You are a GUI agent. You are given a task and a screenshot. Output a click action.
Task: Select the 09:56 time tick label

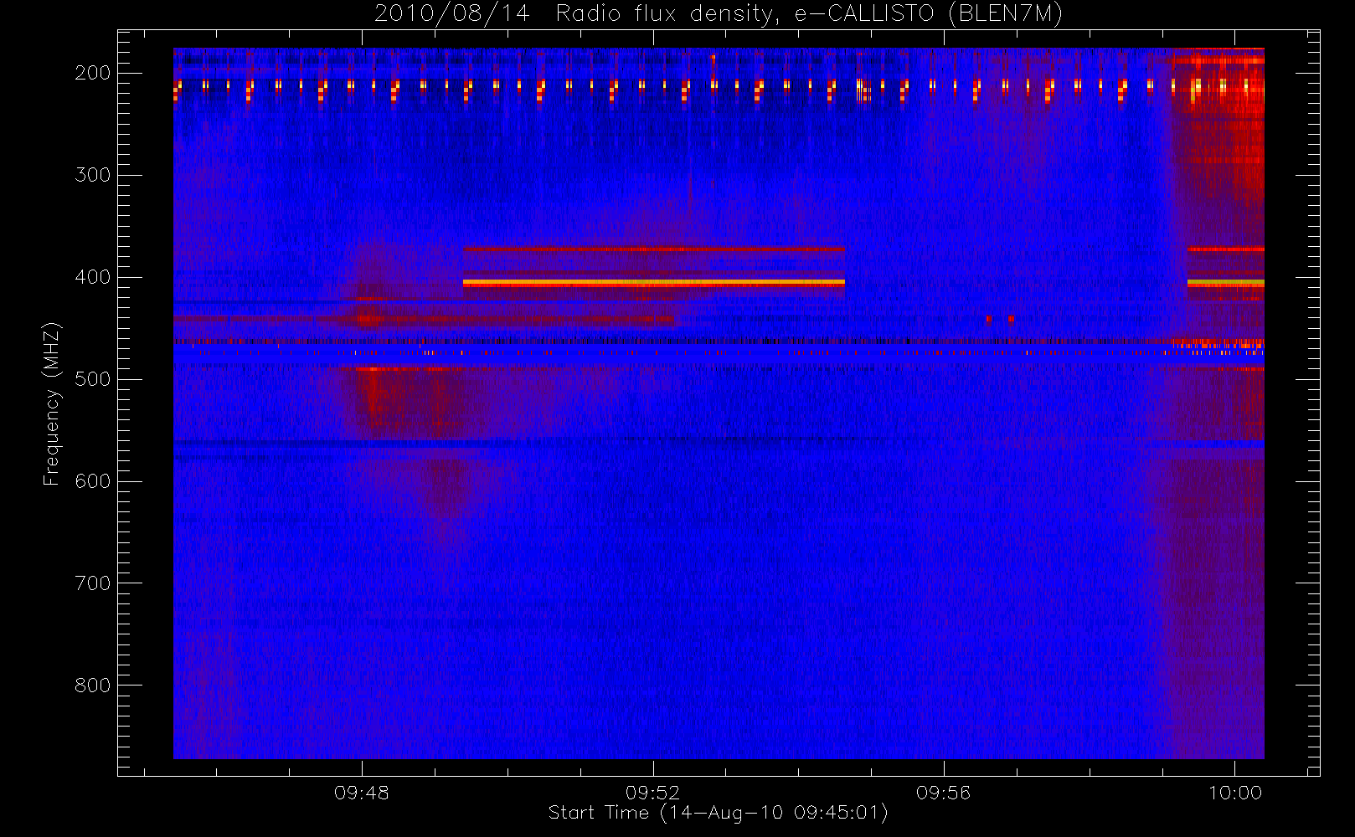[943, 793]
